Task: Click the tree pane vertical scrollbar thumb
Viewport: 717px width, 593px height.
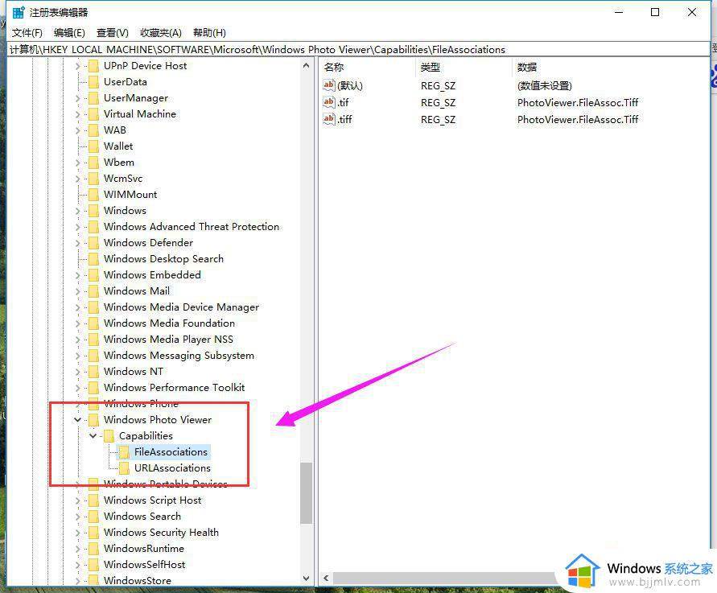Action: pyautogui.click(x=306, y=493)
